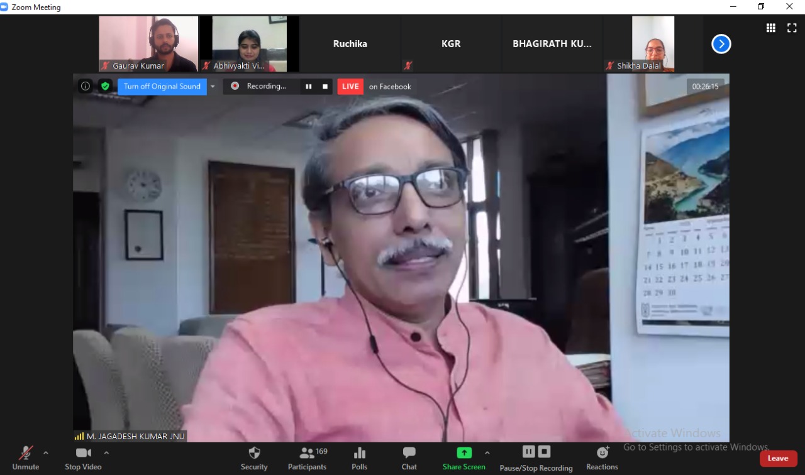Click the green Share Screen icon
Image resolution: width=805 pixels, height=475 pixels.
pyautogui.click(x=464, y=453)
